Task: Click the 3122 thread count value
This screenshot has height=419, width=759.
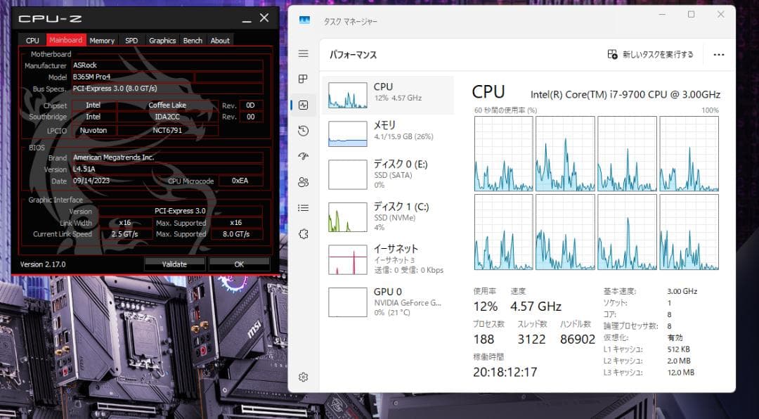Action: coord(531,339)
